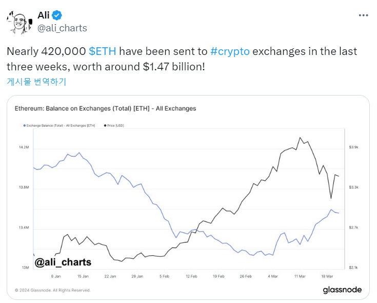The image size is (377, 303).
Task: Click the display name Ali
Action: 44,15
